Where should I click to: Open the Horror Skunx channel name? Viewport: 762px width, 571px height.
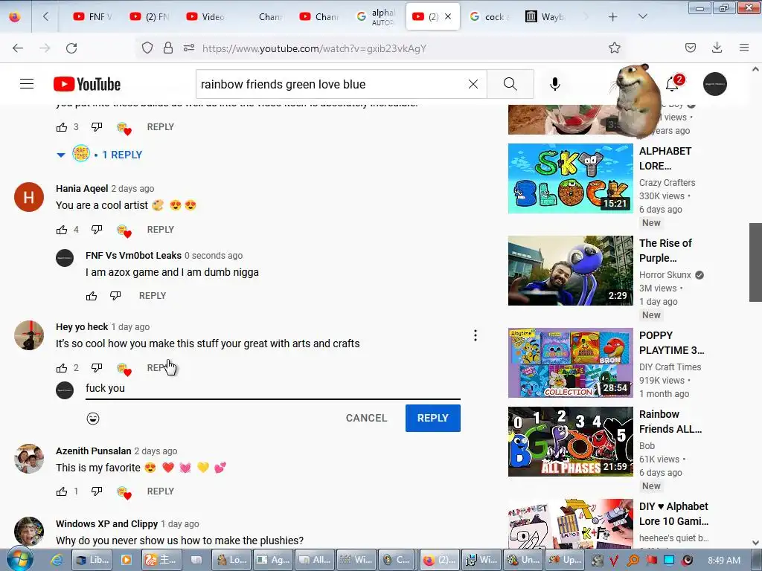click(x=665, y=275)
